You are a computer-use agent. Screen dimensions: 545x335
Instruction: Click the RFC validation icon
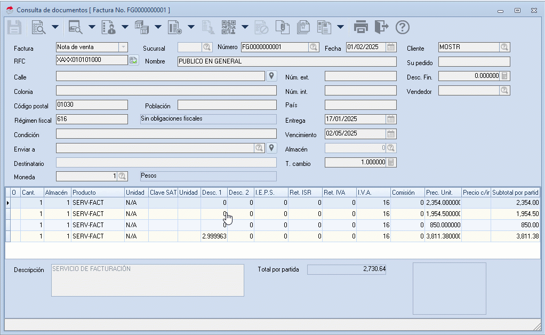[133, 60]
